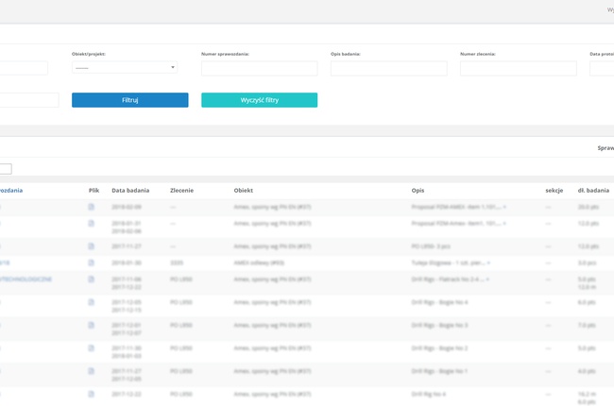Sort by the Obiekt column header
Screen dimensions: 614x406
tap(244, 190)
